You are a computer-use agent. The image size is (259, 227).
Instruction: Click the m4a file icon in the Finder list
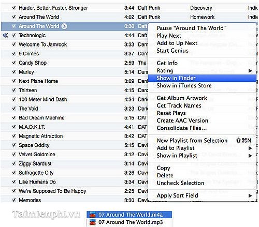click(93, 215)
